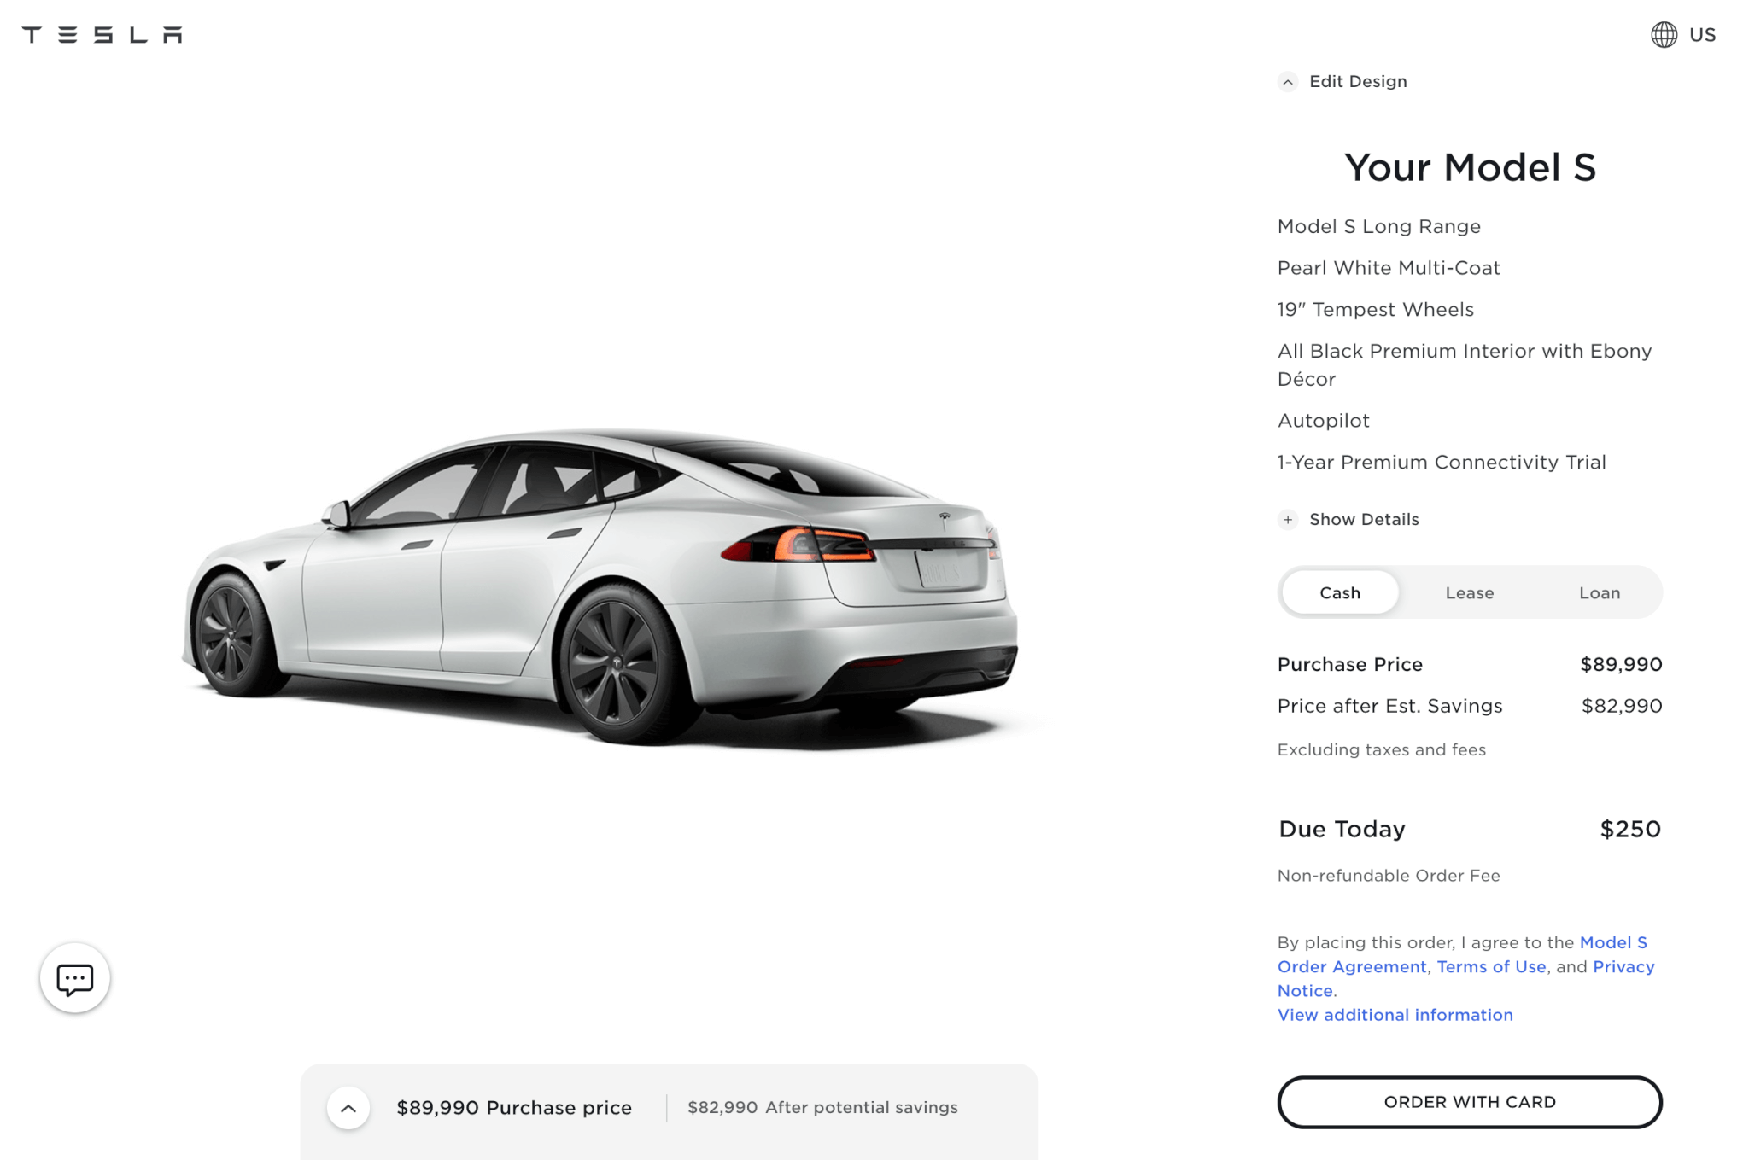Click the $82,990 After potential savings text
Viewport: 1749px width, 1160px height.
tap(822, 1108)
